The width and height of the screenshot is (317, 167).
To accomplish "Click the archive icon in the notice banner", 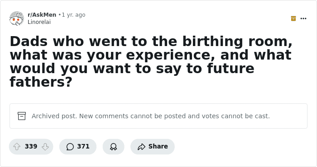I will click(22, 116).
